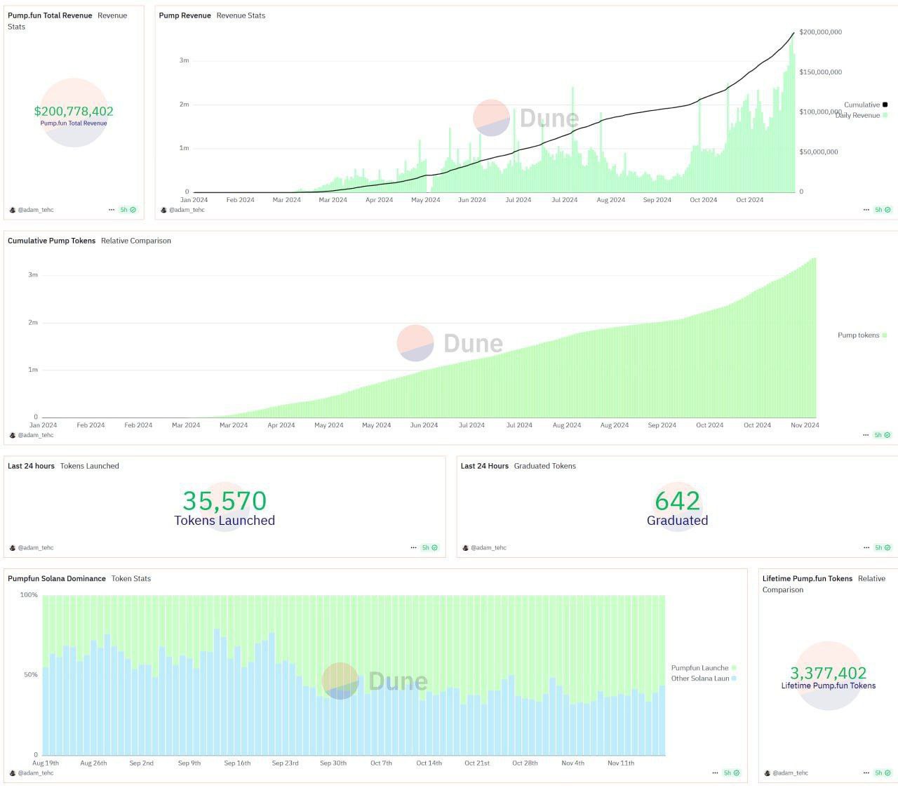Open the three-dot menu on Graduated Tokens panel
The image size is (898, 788).
pos(867,547)
